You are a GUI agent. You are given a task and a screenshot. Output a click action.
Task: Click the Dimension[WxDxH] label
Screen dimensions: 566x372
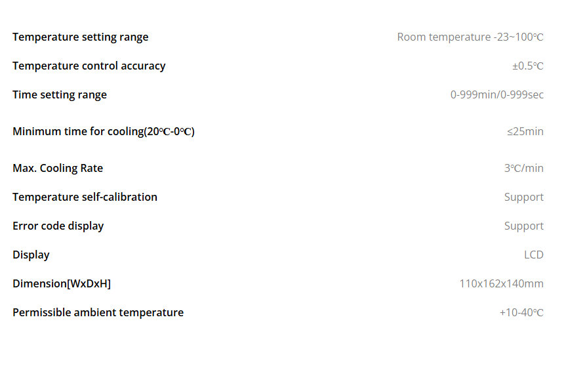(x=62, y=284)
